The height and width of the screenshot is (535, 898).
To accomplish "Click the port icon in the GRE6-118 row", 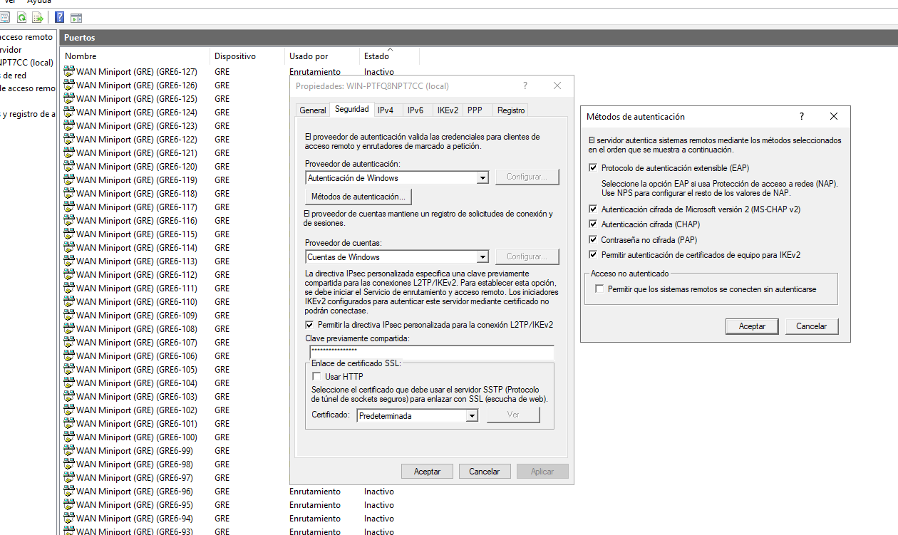I will pyautogui.click(x=69, y=194).
